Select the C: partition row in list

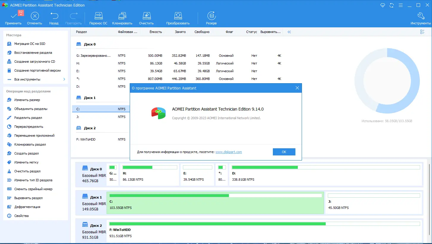(101, 109)
